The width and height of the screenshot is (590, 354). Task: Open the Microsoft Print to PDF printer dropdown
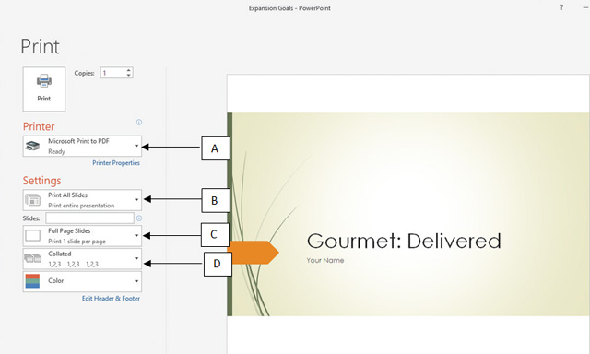(82, 146)
